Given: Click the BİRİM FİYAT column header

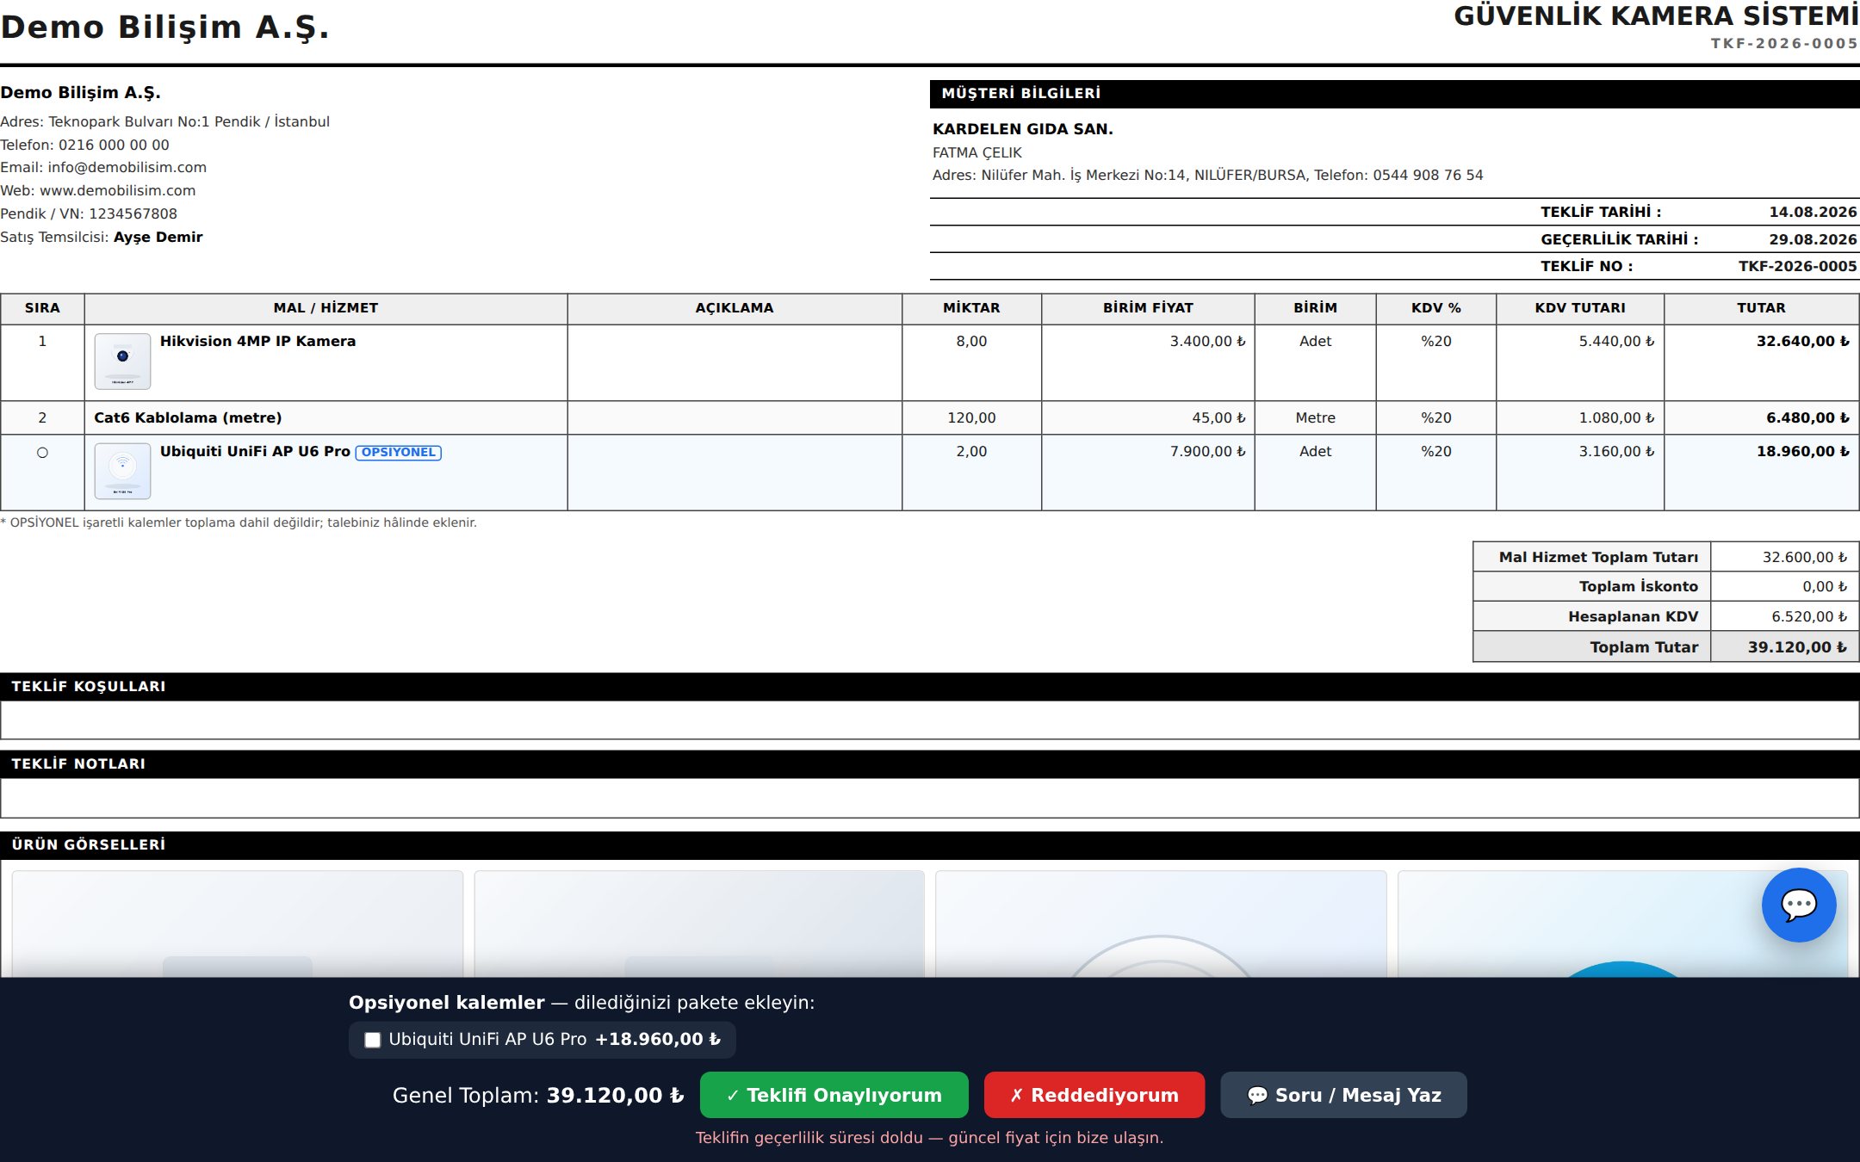Looking at the screenshot, I should click(x=1148, y=308).
